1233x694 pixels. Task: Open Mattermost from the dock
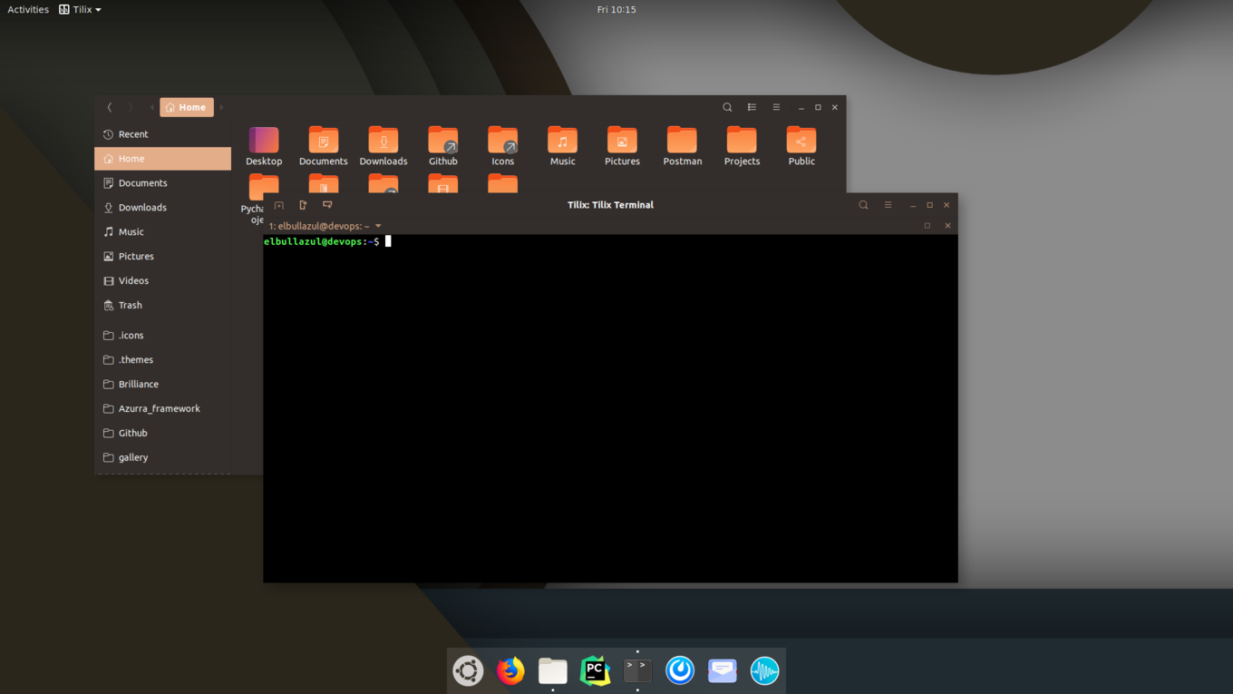(x=680, y=671)
